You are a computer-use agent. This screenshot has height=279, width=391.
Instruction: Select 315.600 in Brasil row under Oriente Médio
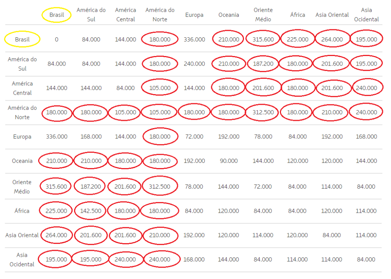[x=263, y=39]
